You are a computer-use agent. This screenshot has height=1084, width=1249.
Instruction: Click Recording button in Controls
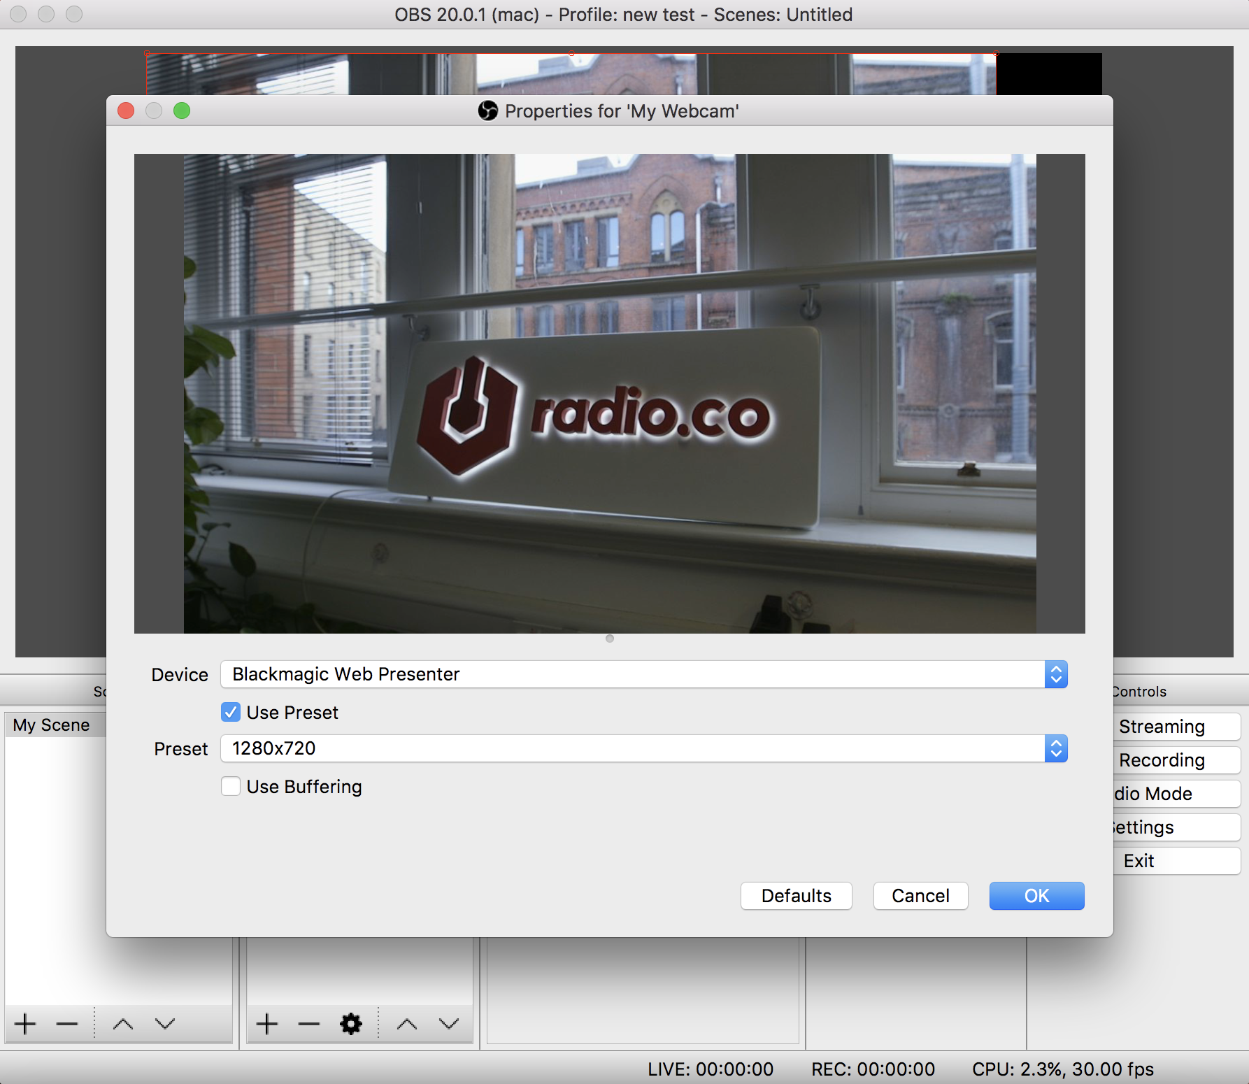[1177, 760]
